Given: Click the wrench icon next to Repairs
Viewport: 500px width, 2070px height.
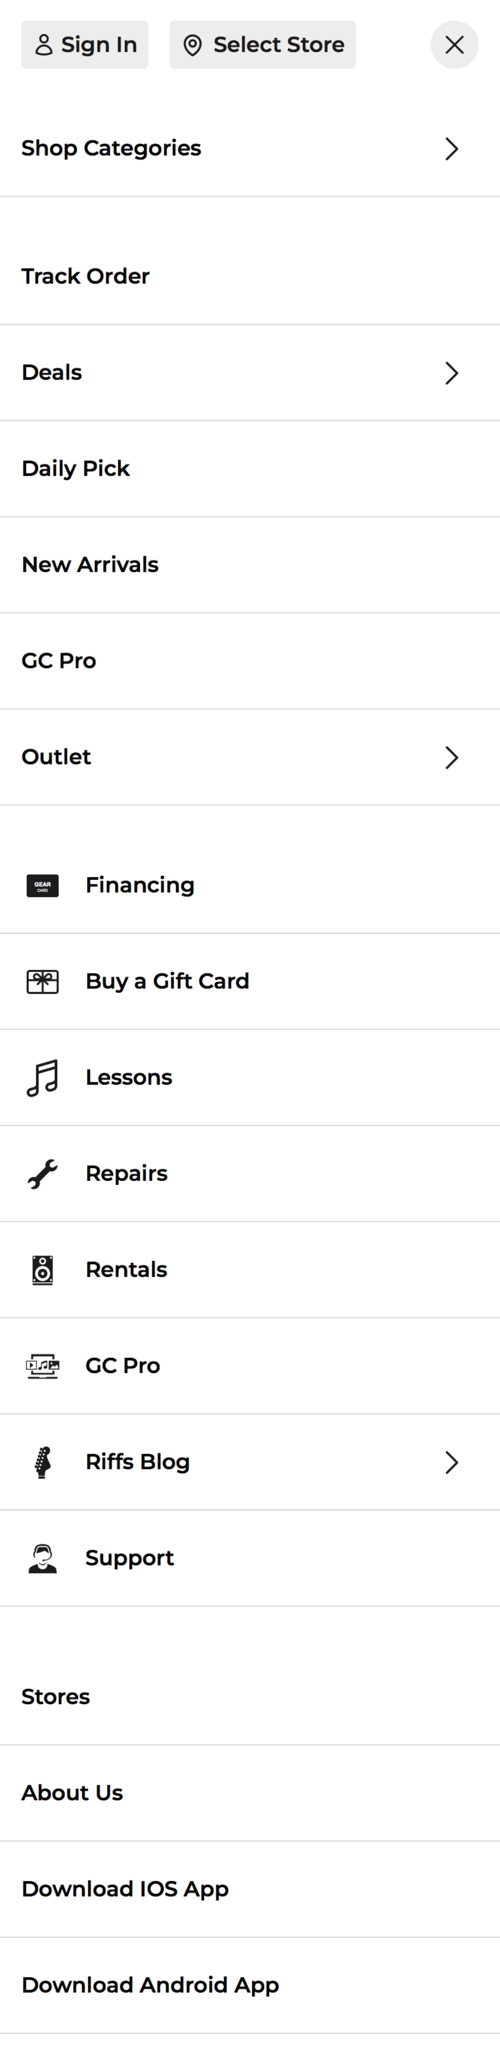Looking at the screenshot, I should (x=43, y=1173).
